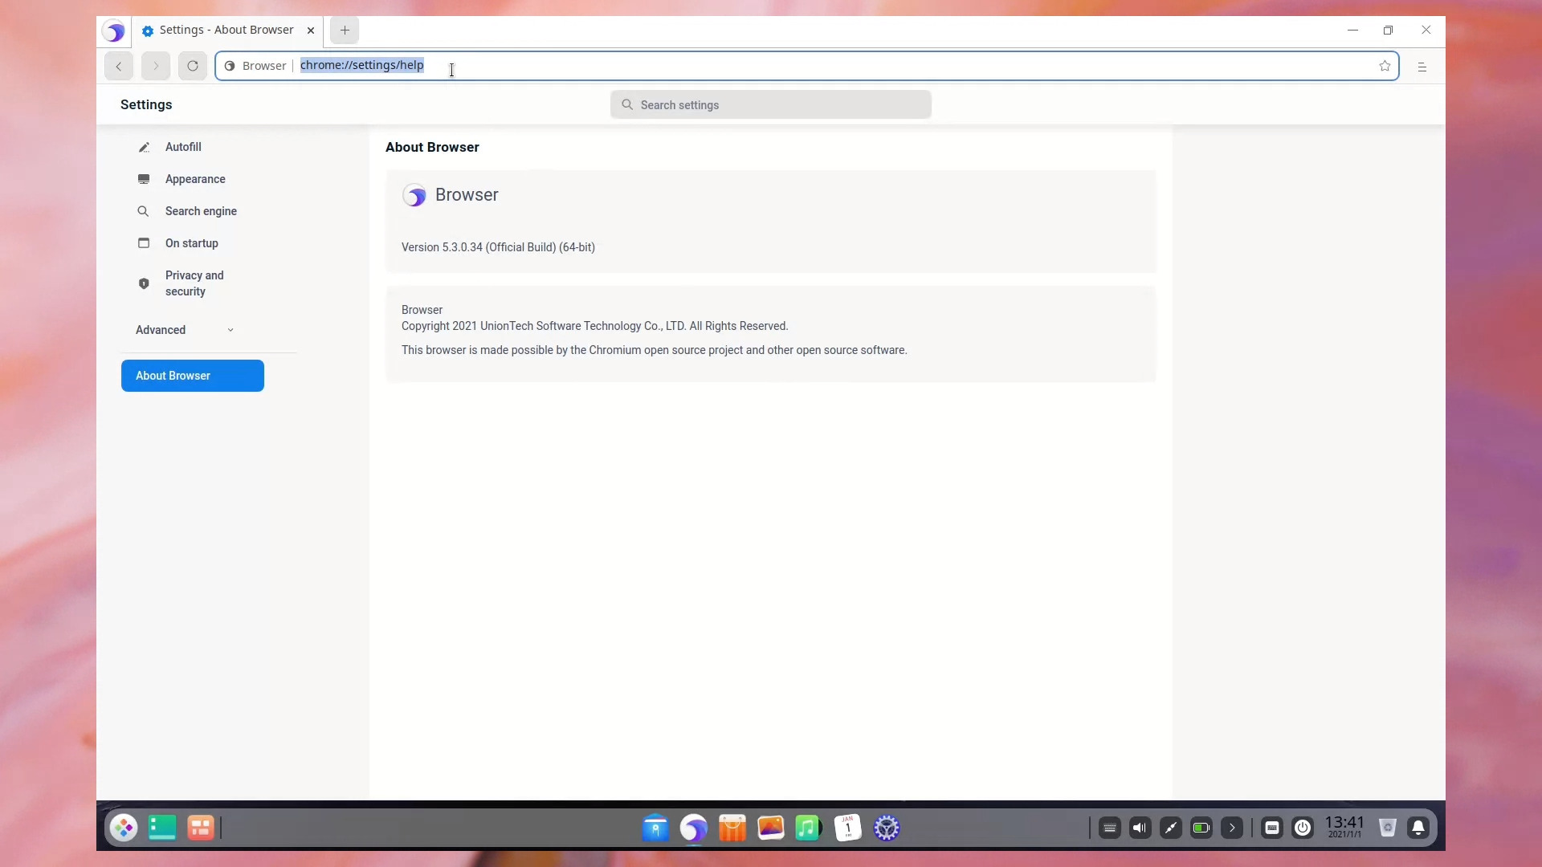Click the Search settings field
This screenshot has height=867, width=1542.
click(x=770, y=104)
